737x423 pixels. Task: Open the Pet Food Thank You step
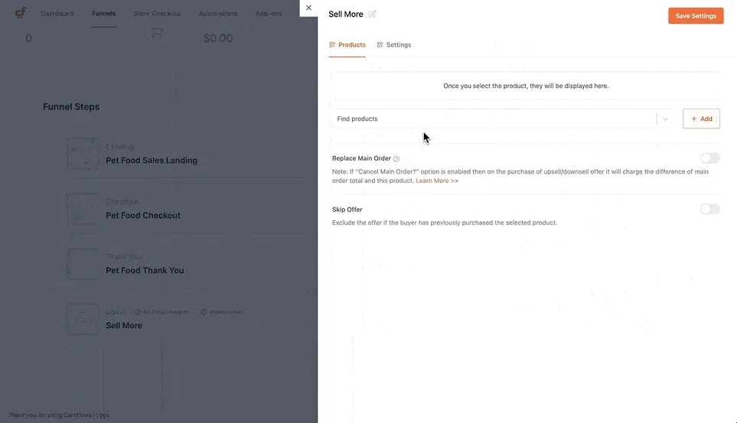(x=145, y=270)
